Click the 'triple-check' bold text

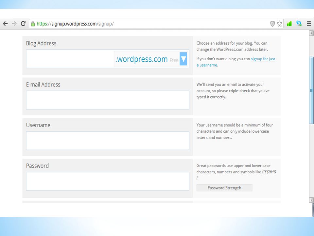(x=239, y=91)
